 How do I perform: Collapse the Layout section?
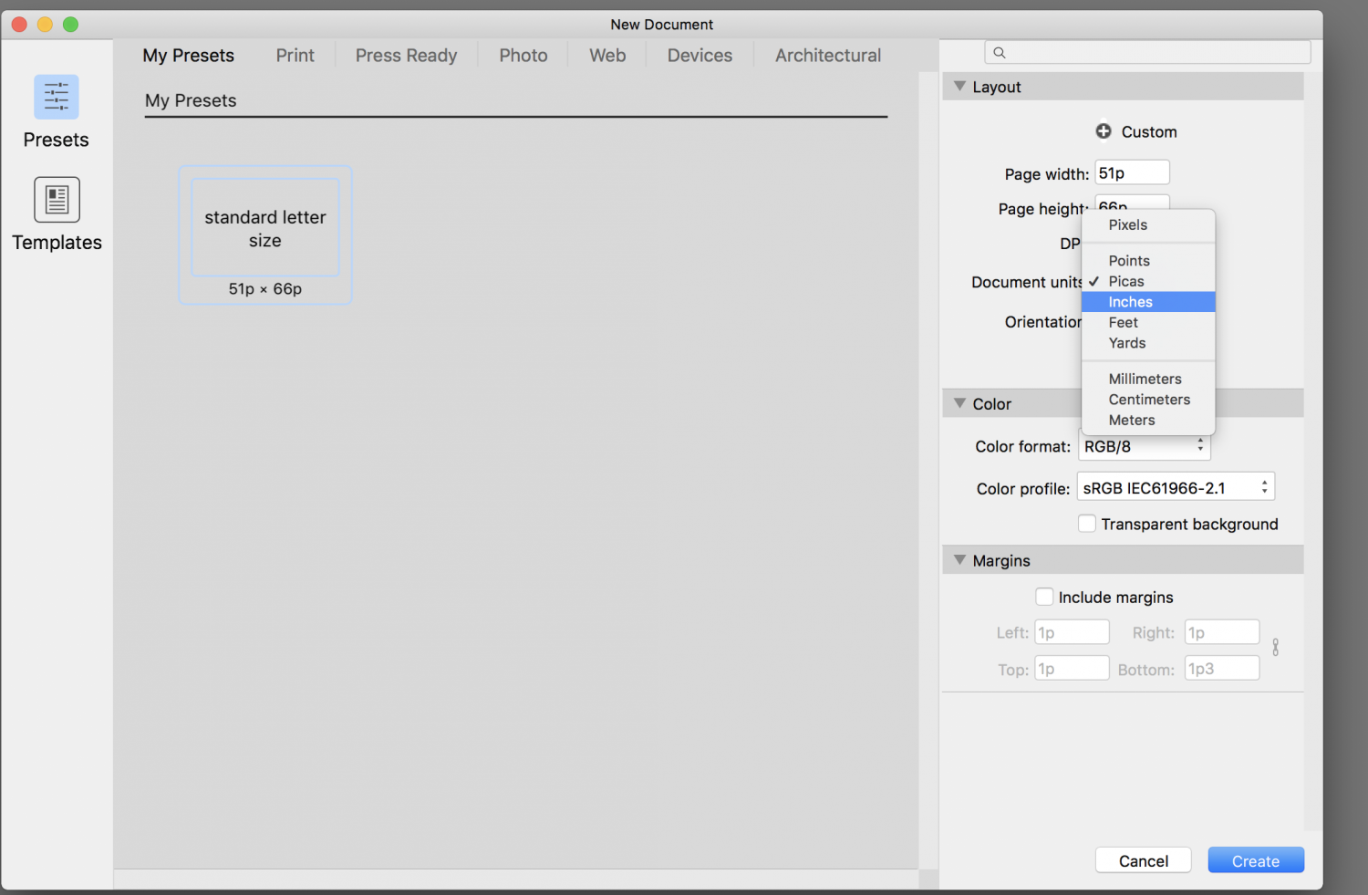(x=959, y=87)
